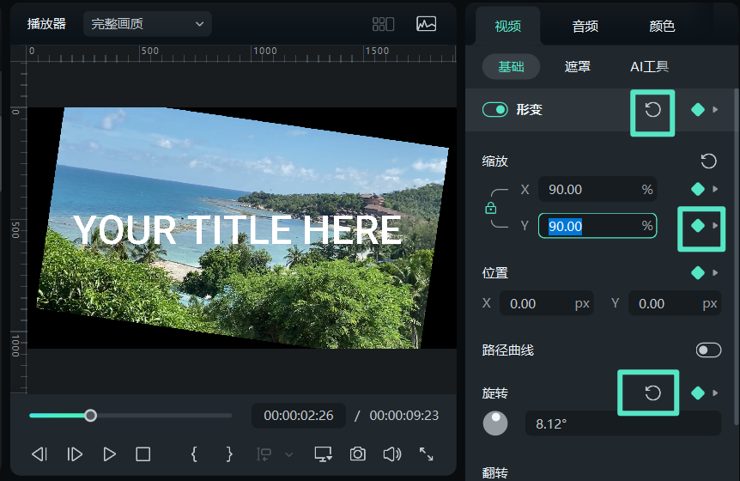Viewport: 740px width, 481px height.
Task: Click the position Y value field
Action: [675, 303]
